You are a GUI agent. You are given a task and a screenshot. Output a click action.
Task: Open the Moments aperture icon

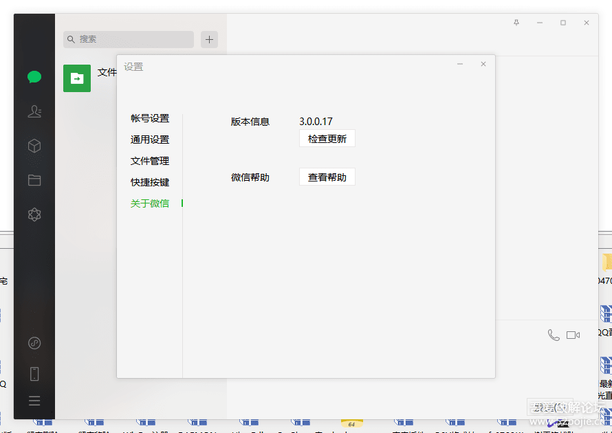click(x=34, y=214)
